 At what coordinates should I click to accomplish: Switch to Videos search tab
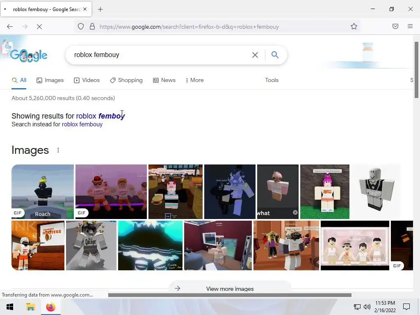[x=87, y=80]
